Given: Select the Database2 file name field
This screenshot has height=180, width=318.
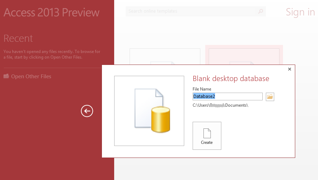Looking at the screenshot, I should 228,96.
